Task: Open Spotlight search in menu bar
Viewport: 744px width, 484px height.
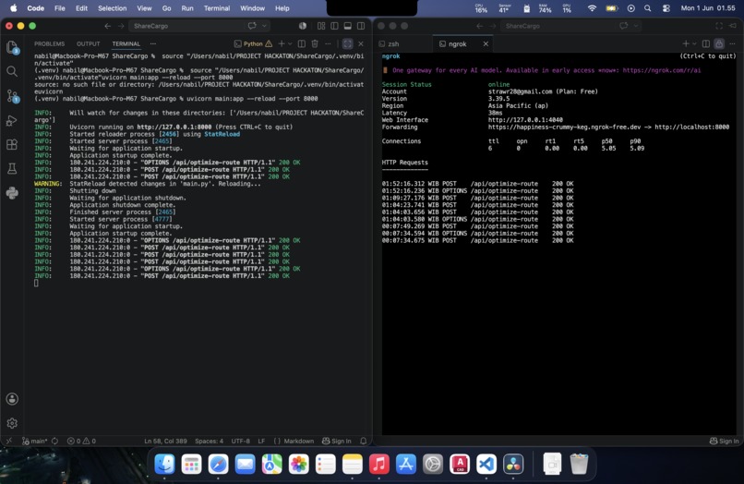Action: [x=648, y=8]
